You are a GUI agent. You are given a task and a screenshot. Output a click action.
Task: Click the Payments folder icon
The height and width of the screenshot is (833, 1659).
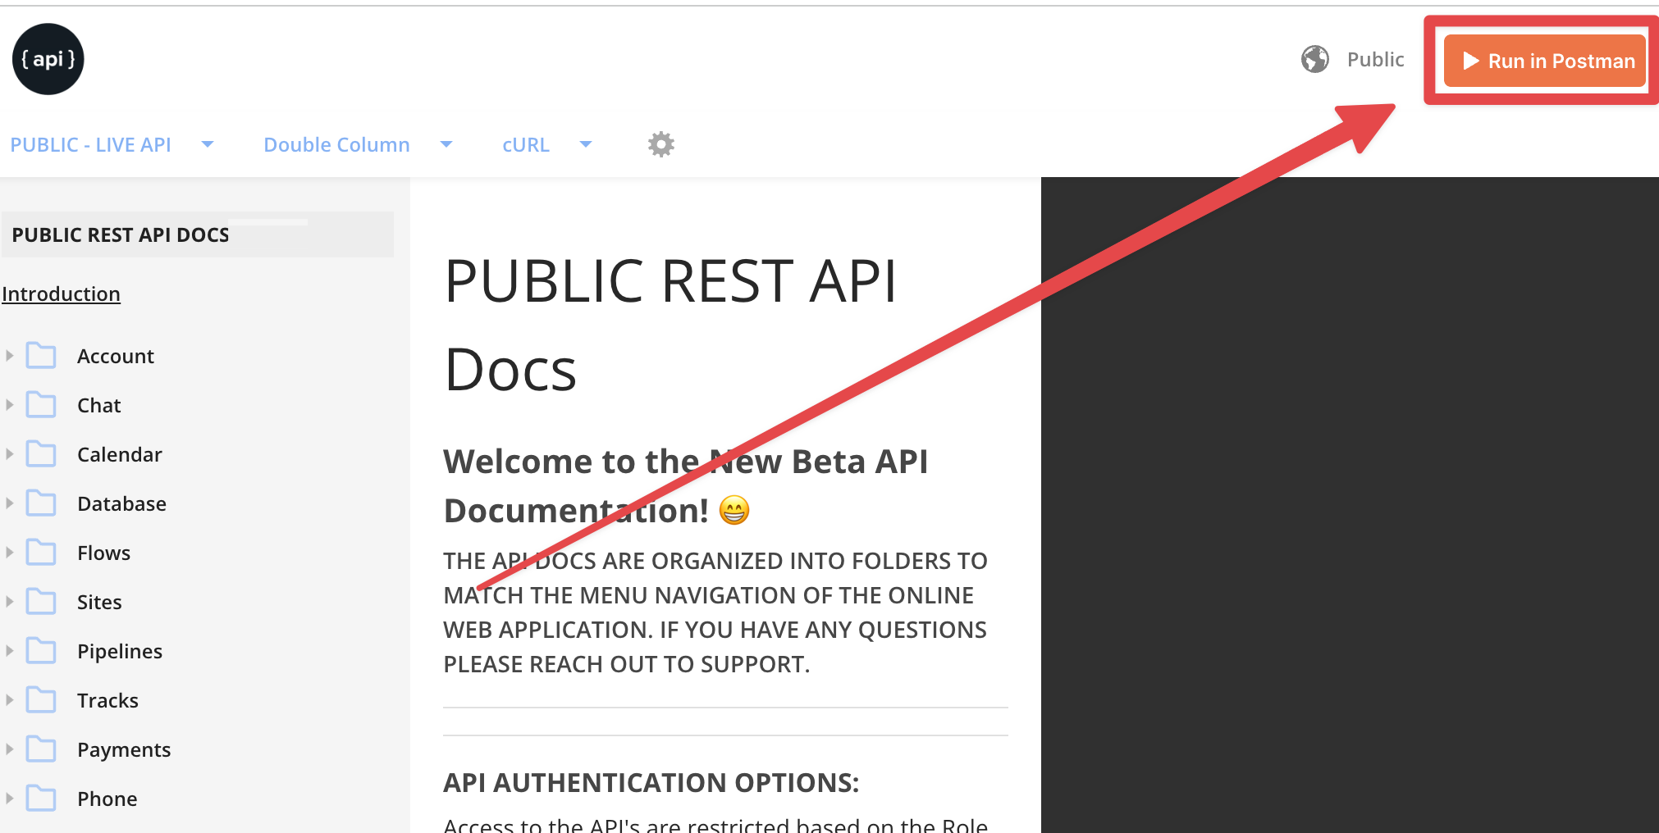click(42, 749)
